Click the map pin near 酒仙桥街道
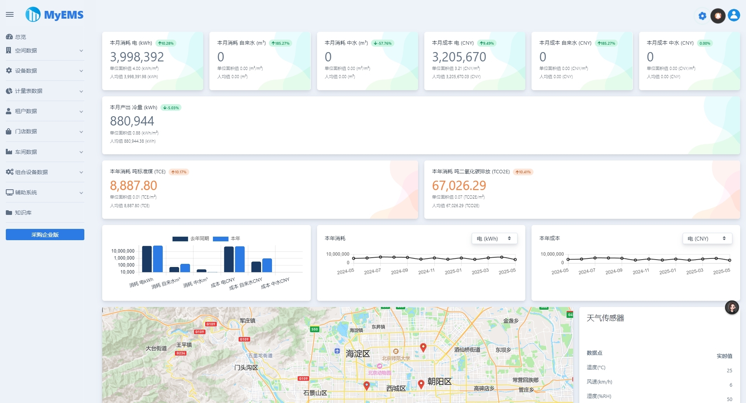Viewport: 746px width, 403px height. click(424, 347)
